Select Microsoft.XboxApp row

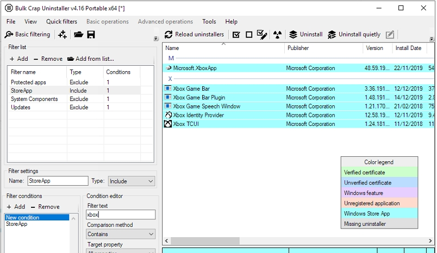click(x=298, y=68)
